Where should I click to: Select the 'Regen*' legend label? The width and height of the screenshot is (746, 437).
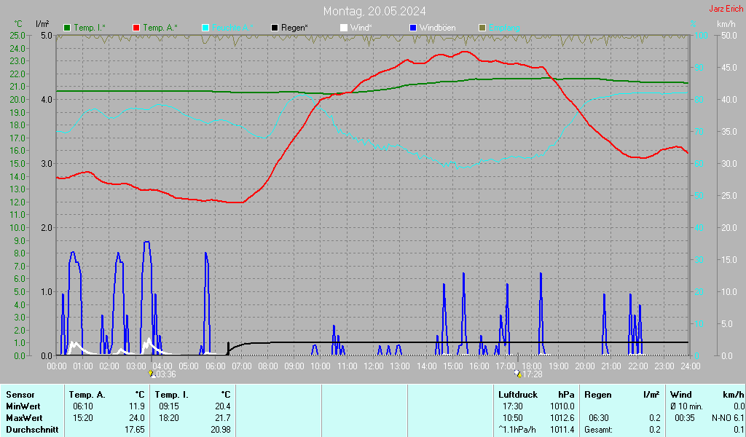point(294,28)
